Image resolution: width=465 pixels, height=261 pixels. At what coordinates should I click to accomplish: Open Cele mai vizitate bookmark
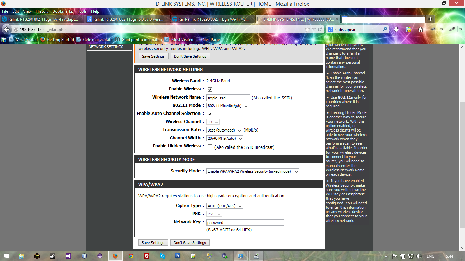pos(94,40)
